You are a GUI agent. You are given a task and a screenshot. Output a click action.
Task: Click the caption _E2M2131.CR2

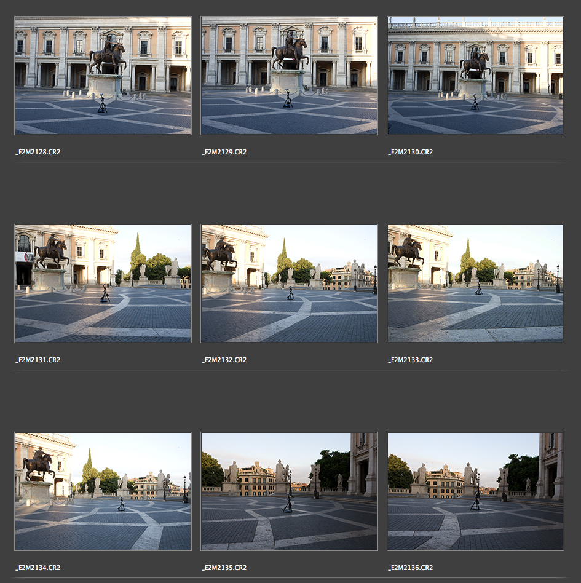(x=38, y=360)
